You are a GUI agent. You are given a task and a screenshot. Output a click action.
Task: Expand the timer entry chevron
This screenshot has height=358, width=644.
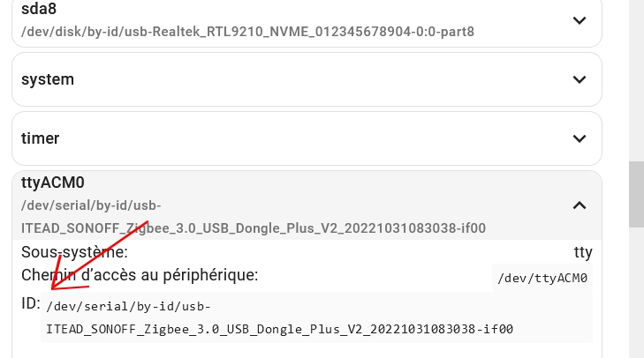click(580, 138)
